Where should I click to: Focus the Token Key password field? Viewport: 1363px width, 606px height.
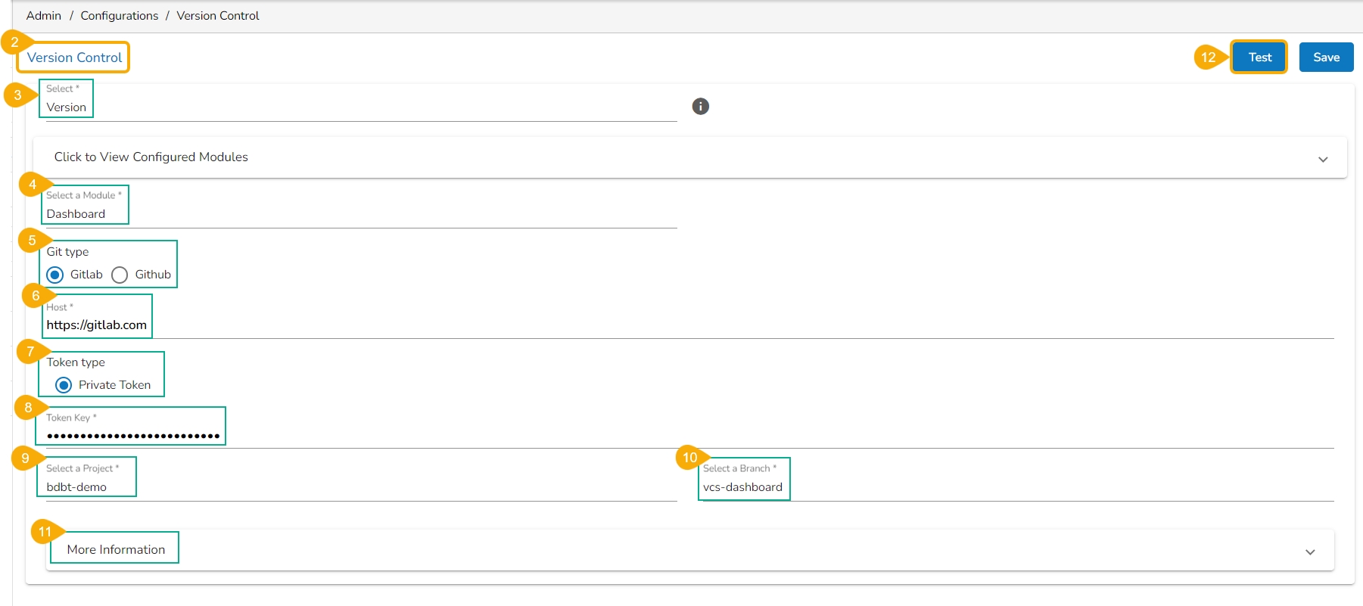pos(681,436)
